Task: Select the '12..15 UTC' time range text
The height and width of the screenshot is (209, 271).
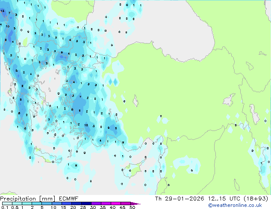Action: [224, 199]
